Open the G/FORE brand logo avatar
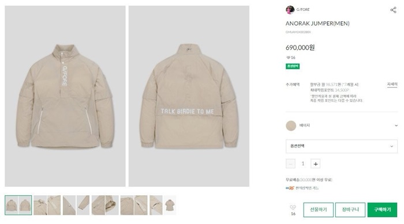404x224 pixels. [x=290, y=10]
